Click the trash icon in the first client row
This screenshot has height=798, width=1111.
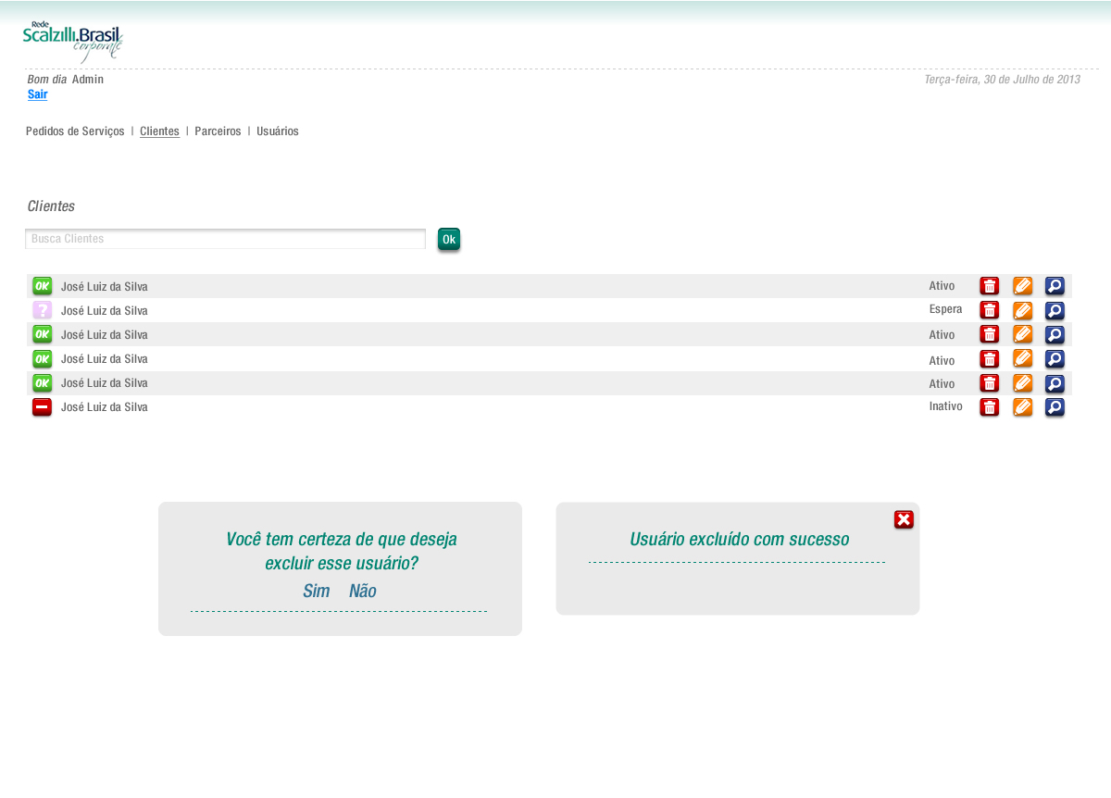989,286
